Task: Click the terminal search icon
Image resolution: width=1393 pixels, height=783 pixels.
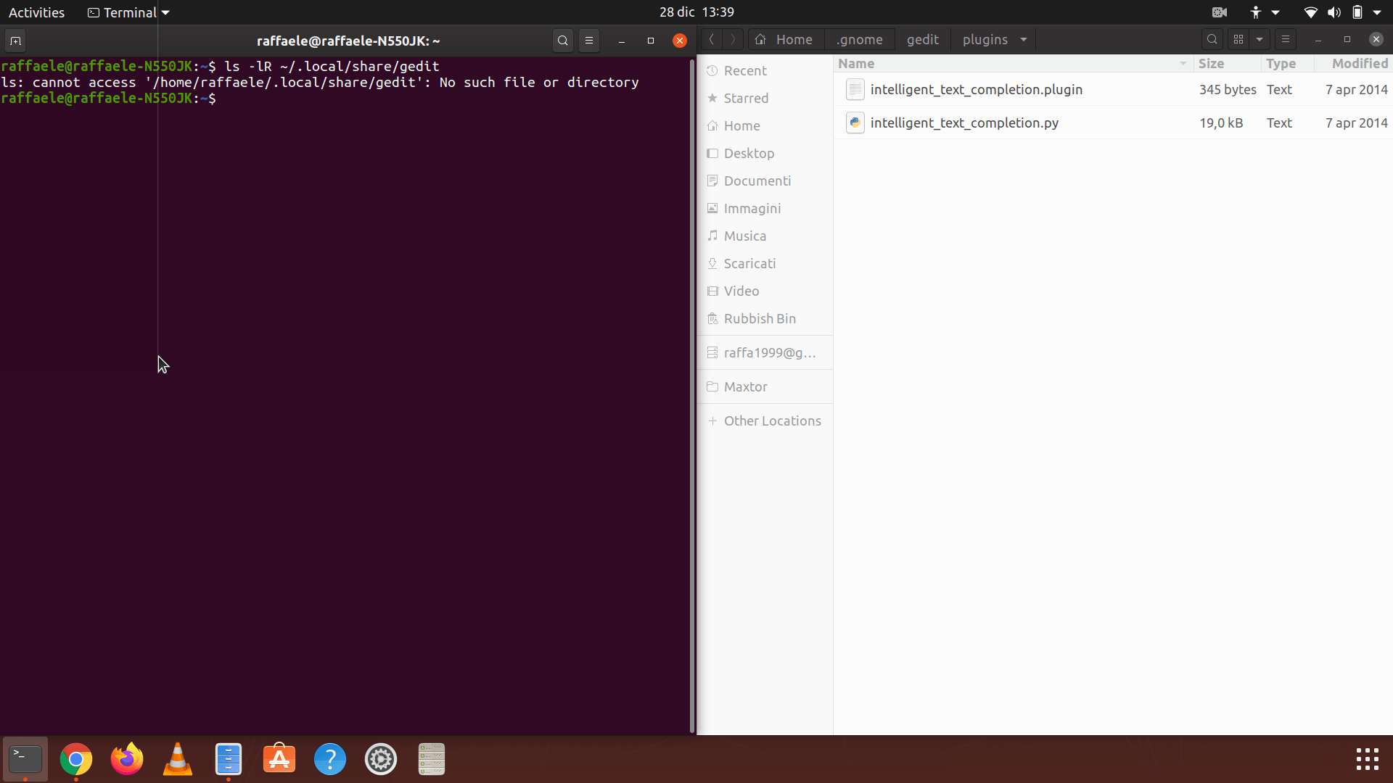Action: pyautogui.click(x=562, y=41)
